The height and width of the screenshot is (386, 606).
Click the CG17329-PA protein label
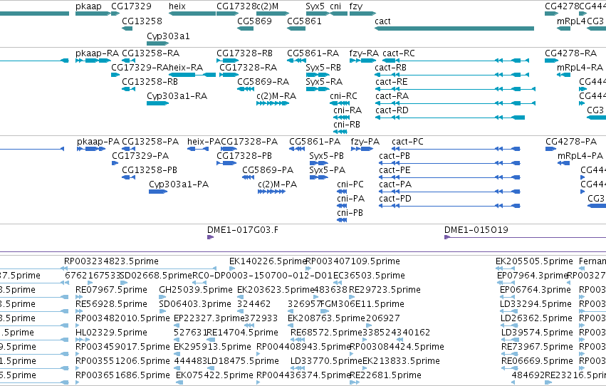click(x=140, y=156)
